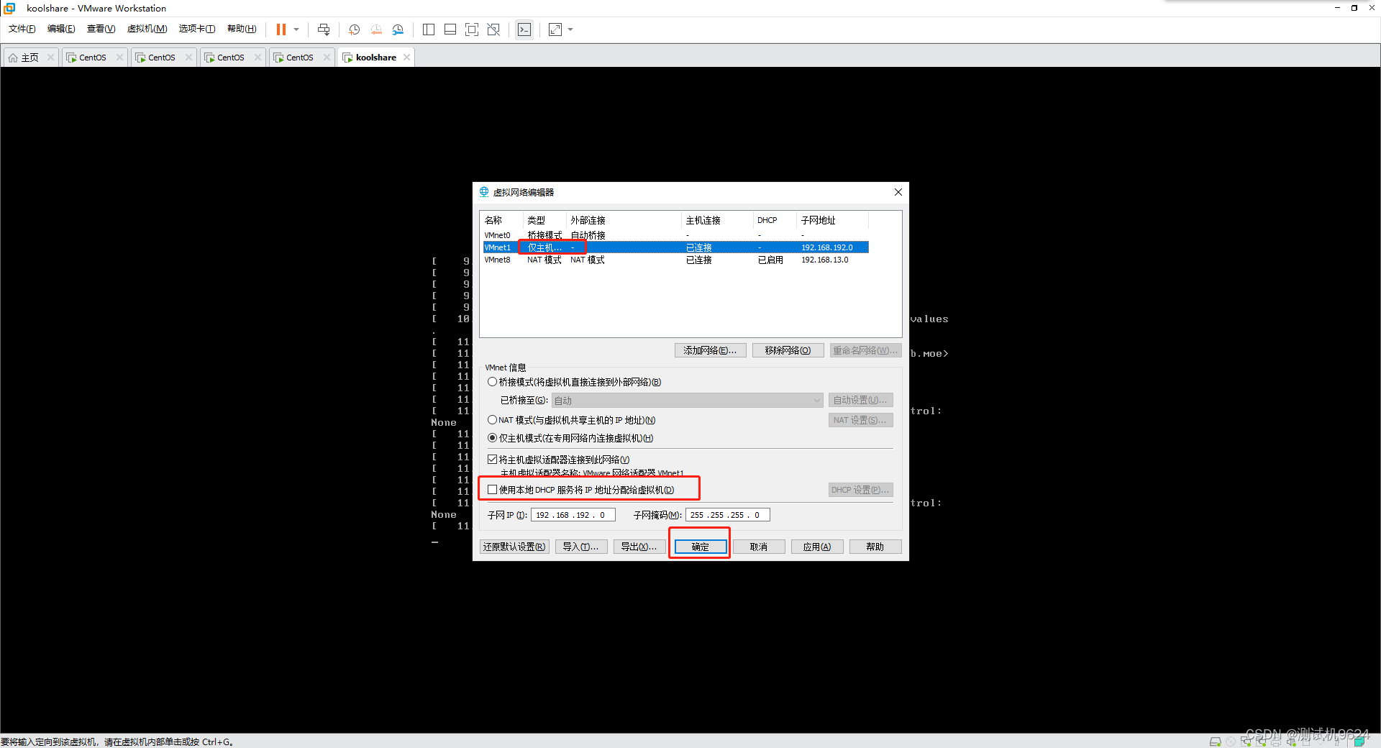
Task: Click the 添加网络 button
Action: [710, 350]
